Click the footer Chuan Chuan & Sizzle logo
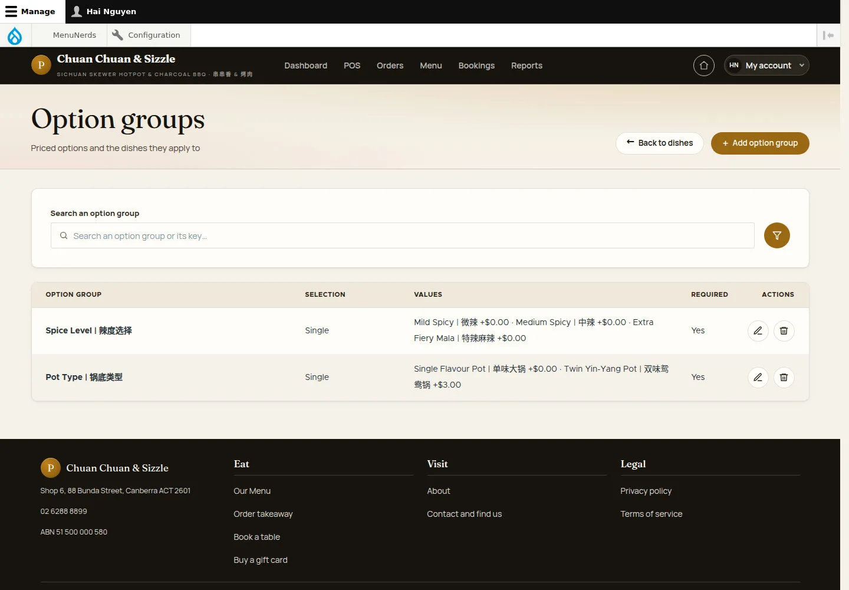This screenshot has height=590, width=849. (104, 468)
